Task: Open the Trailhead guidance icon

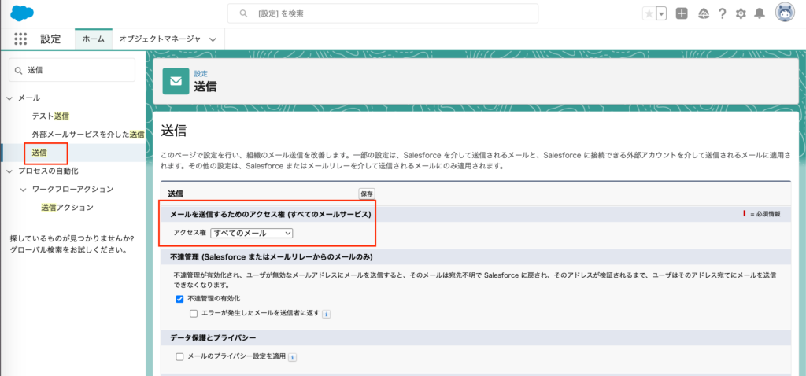Action: pos(703,13)
